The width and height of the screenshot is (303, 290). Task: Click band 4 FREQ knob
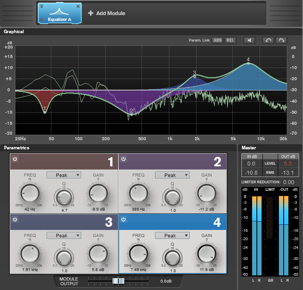click(138, 254)
